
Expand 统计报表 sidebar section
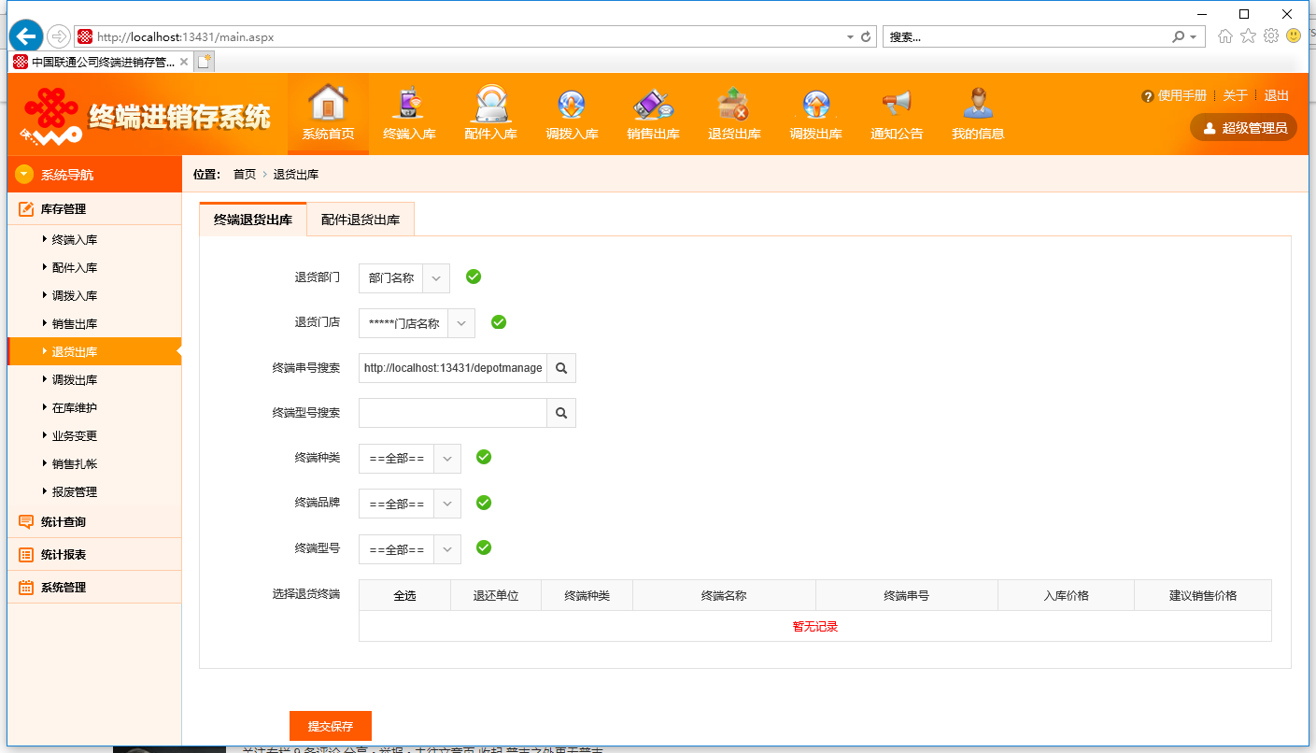tap(94, 555)
